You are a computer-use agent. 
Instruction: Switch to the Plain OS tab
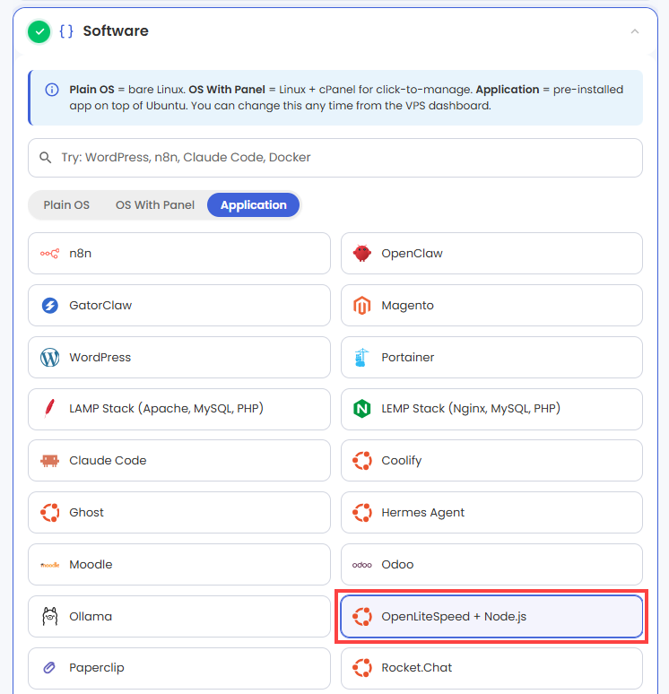tap(66, 205)
